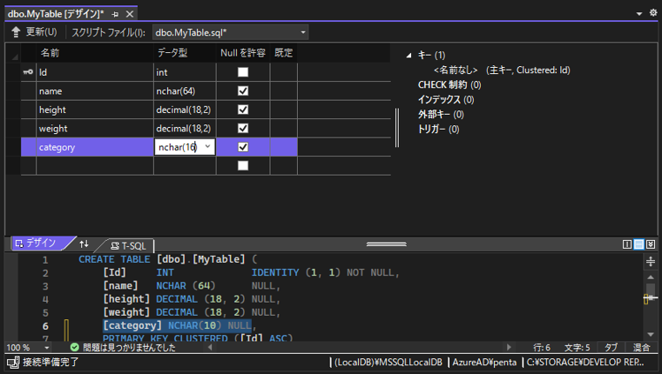Select the name column cell

click(95, 91)
